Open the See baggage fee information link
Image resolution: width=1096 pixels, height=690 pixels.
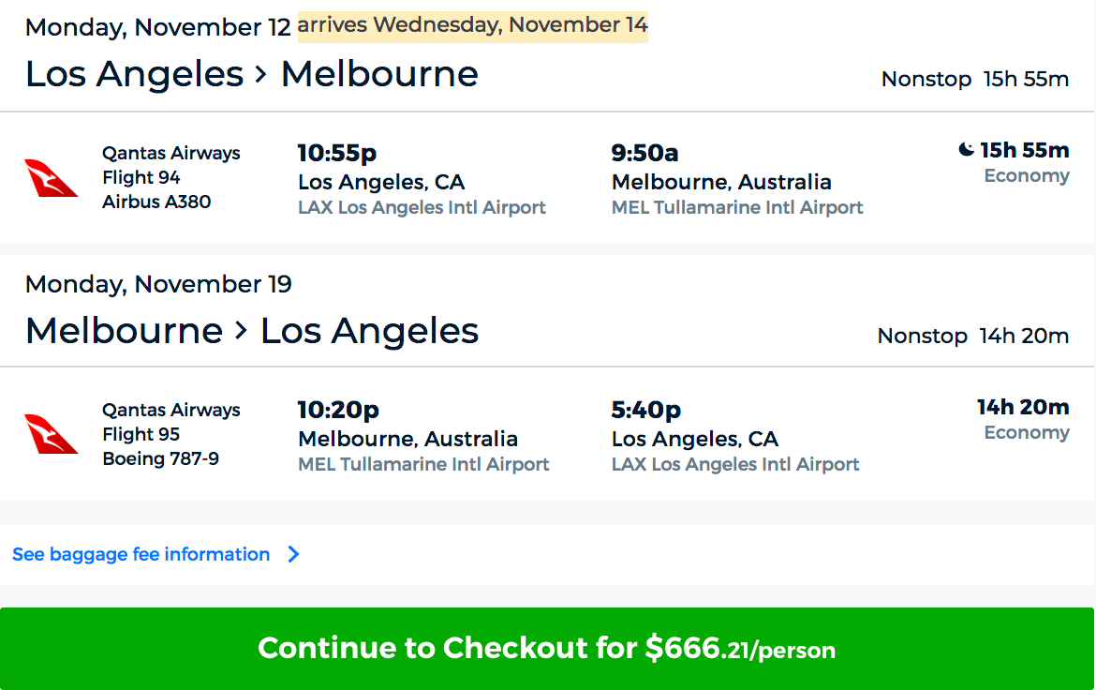click(141, 555)
